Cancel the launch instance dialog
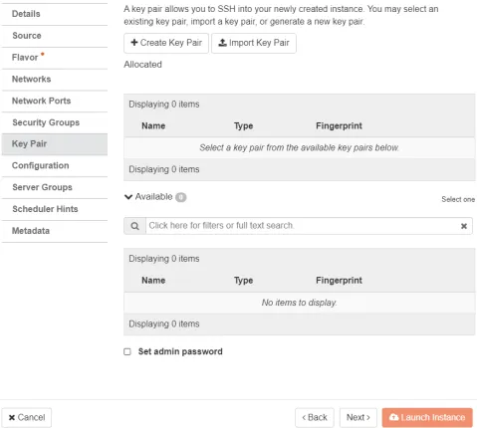The width and height of the screenshot is (477, 428). click(27, 417)
